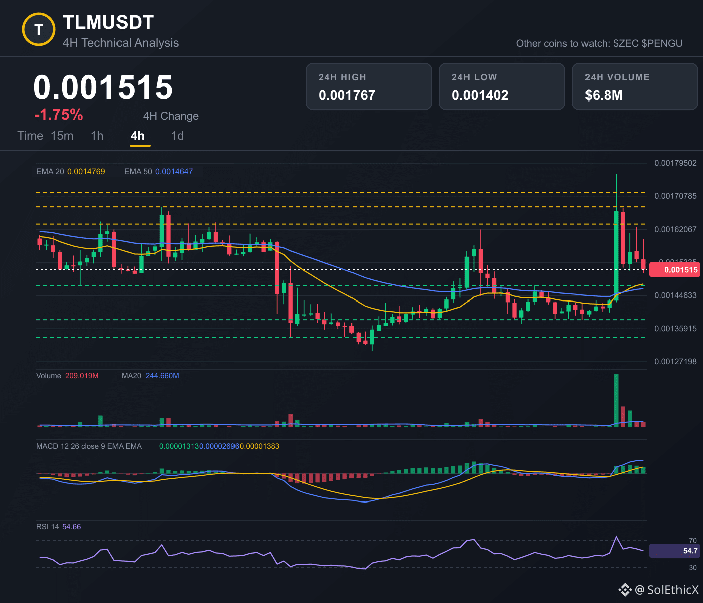The height and width of the screenshot is (603, 703).
Task: Click the RSI 70 level label
Action: pos(693,541)
